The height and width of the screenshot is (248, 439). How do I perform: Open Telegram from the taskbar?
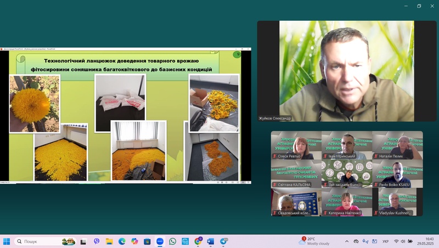(x=224, y=241)
